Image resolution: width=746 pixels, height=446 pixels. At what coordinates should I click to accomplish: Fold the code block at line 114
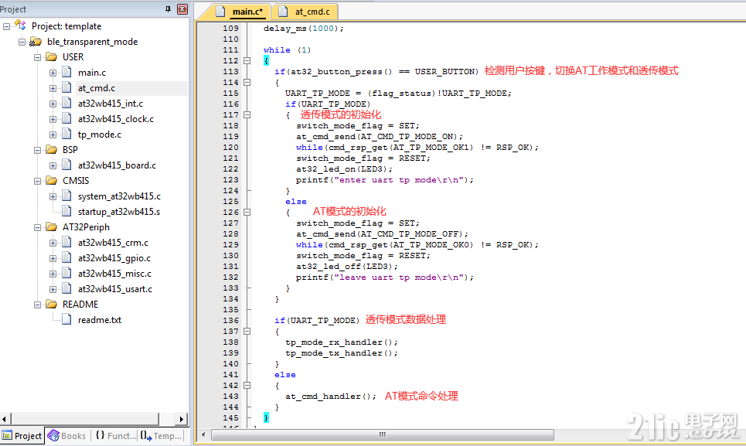coord(247,82)
